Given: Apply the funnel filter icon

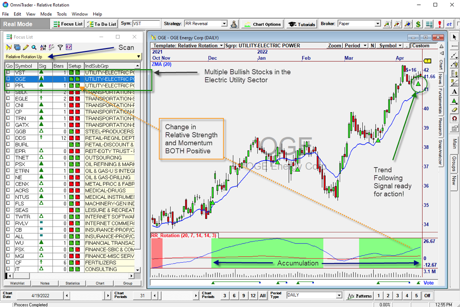Looking at the screenshot, I should coord(60,47).
